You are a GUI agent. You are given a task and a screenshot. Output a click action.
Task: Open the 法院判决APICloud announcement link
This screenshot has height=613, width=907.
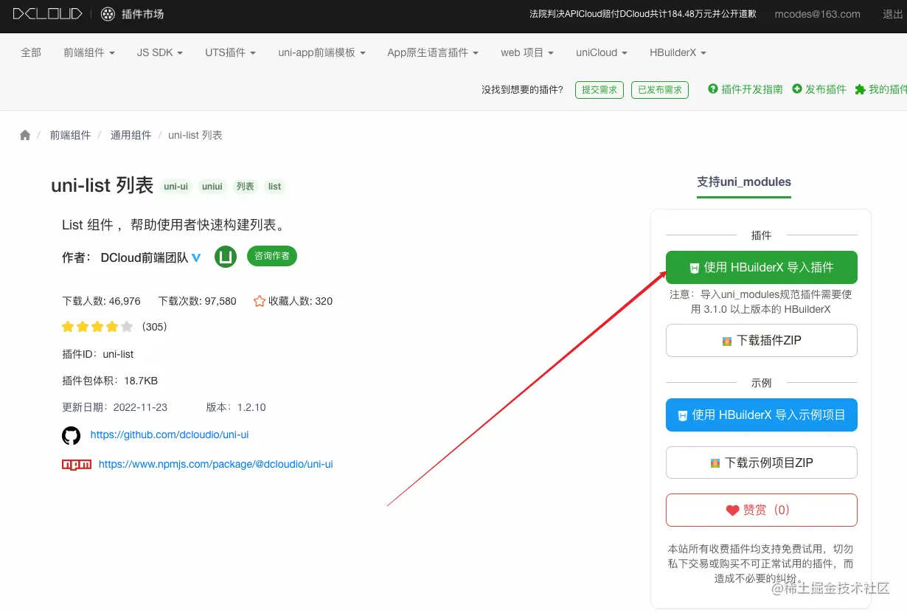click(643, 14)
